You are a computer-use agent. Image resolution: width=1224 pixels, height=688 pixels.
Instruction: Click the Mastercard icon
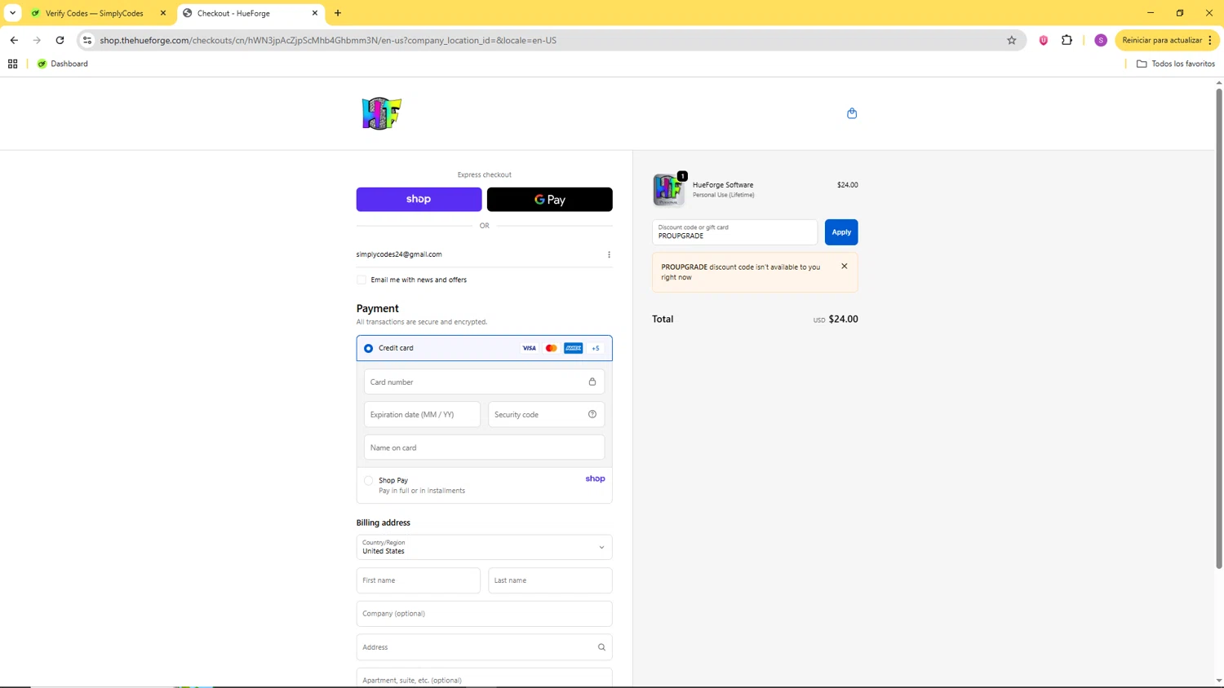click(552, 348)
